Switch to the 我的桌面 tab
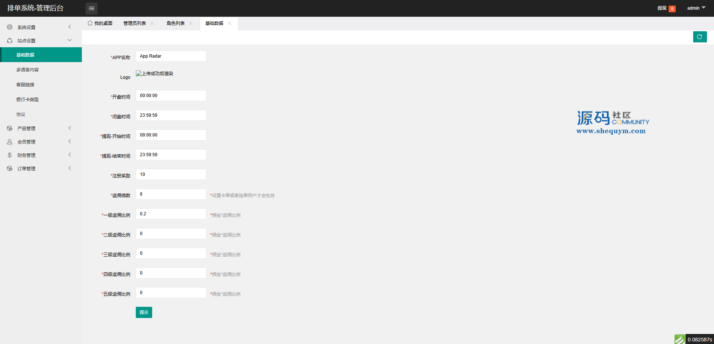This screenshot has width=714, height=344. point(100,23)
